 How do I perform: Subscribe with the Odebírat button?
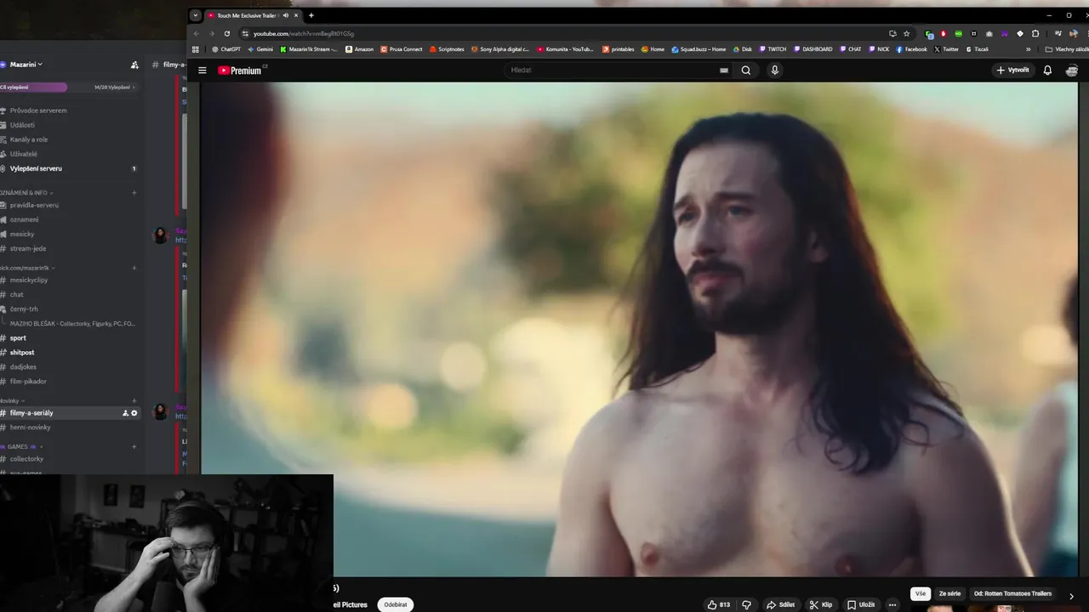(x=396, y=604)
